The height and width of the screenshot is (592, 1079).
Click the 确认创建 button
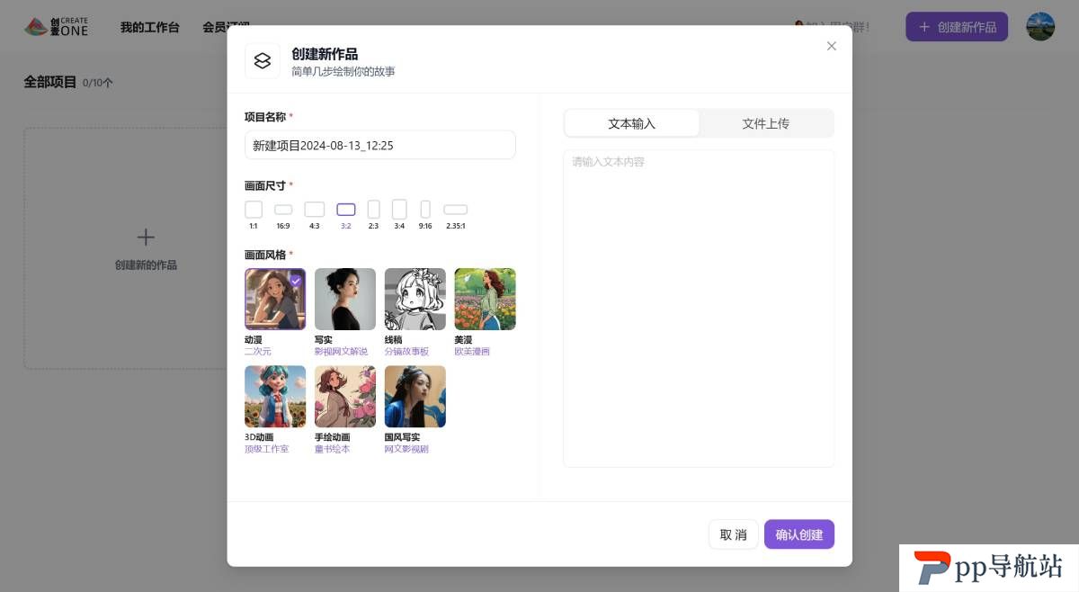point(799,534)
